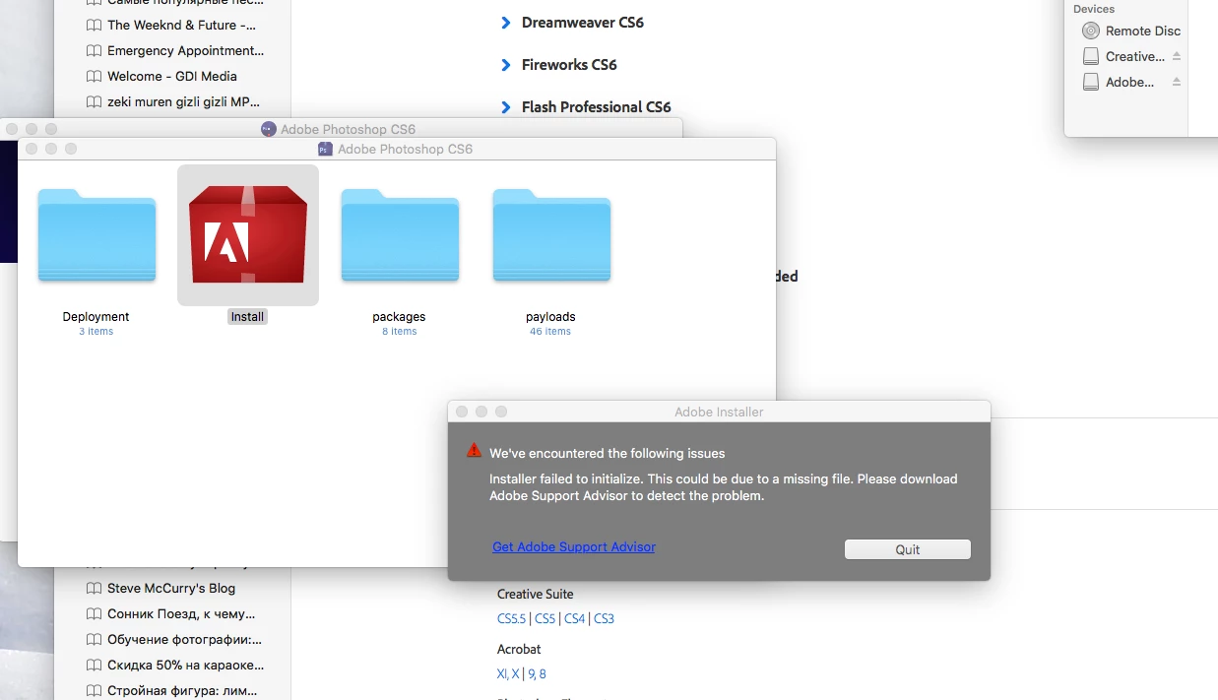
Task: Click the Install file name label
Action: [x=248, y=317]
